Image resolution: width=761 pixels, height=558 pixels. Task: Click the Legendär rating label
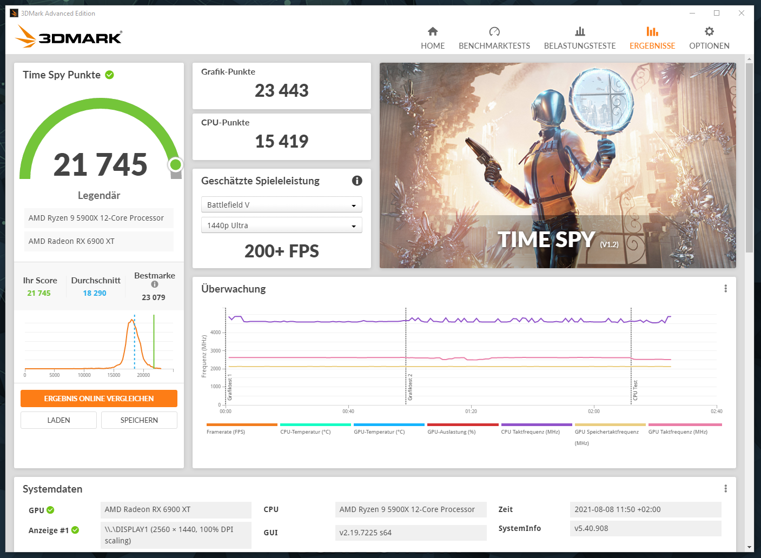coord(99,195)
